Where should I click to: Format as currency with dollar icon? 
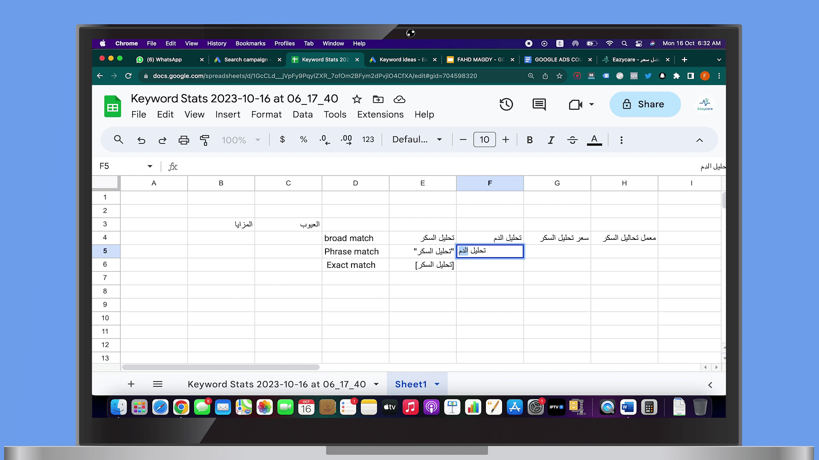(x=282, y=140)
